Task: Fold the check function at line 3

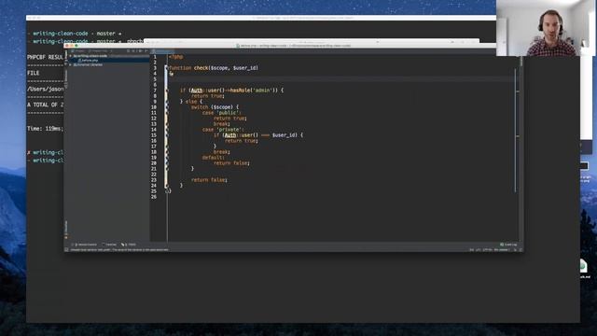Action: (x=166, y=68)
